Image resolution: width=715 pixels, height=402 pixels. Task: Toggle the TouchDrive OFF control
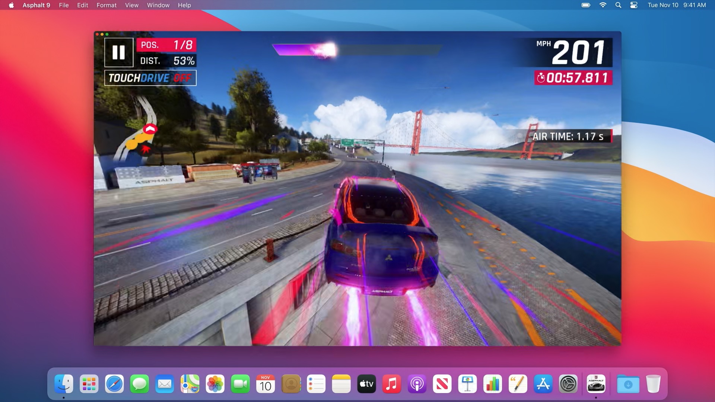pos(150,78)
